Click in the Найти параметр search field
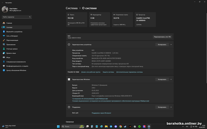 point(17,17)
